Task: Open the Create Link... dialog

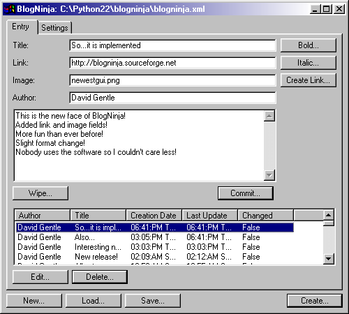Action: point(309,80)
